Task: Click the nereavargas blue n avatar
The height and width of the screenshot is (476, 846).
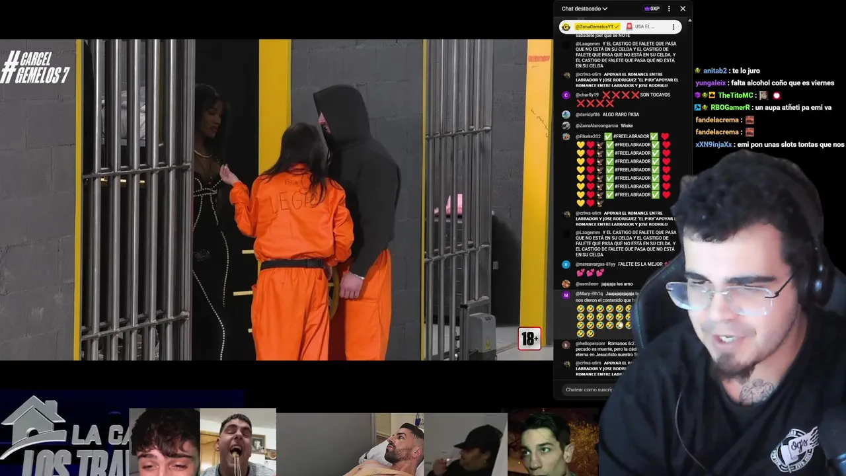Action: click(x=566, y=264)
